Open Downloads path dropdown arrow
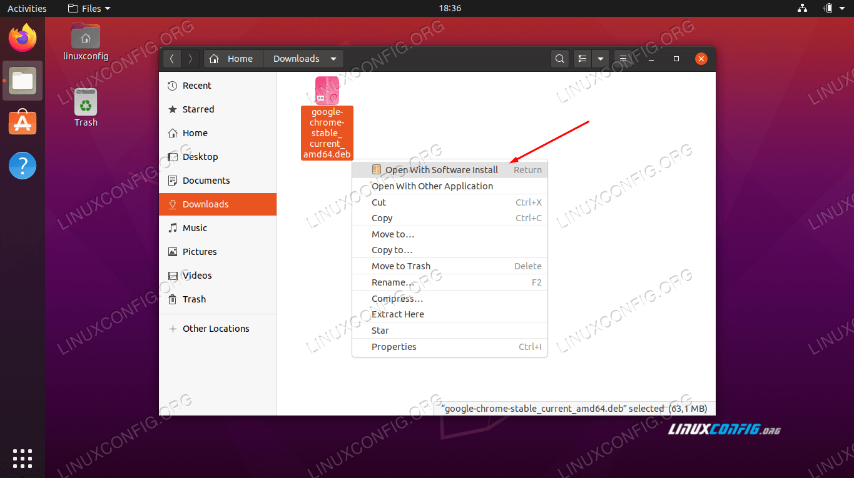Viewport: 854px width, 478px height. pyautogui.click(x=333, y=59)
